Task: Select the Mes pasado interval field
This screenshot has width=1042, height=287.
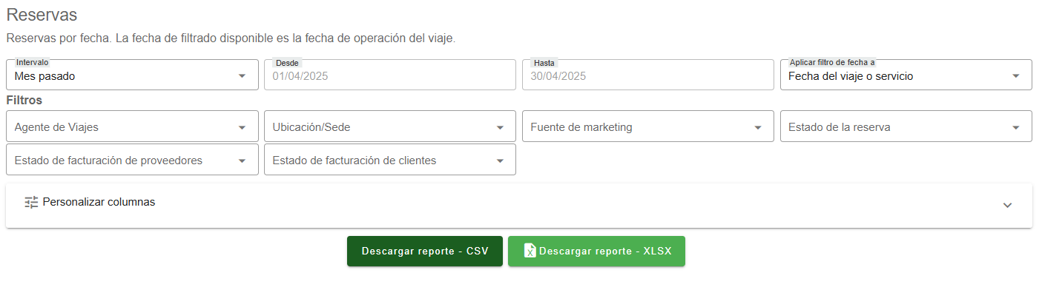Action: (x=132, y=75)
